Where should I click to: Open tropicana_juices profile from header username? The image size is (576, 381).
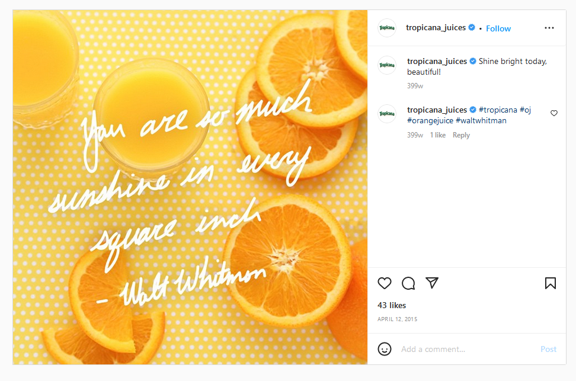436,28
